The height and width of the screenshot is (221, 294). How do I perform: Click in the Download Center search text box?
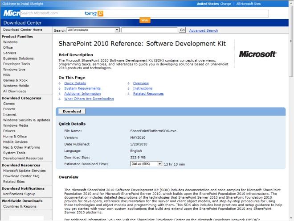(149, 30)
